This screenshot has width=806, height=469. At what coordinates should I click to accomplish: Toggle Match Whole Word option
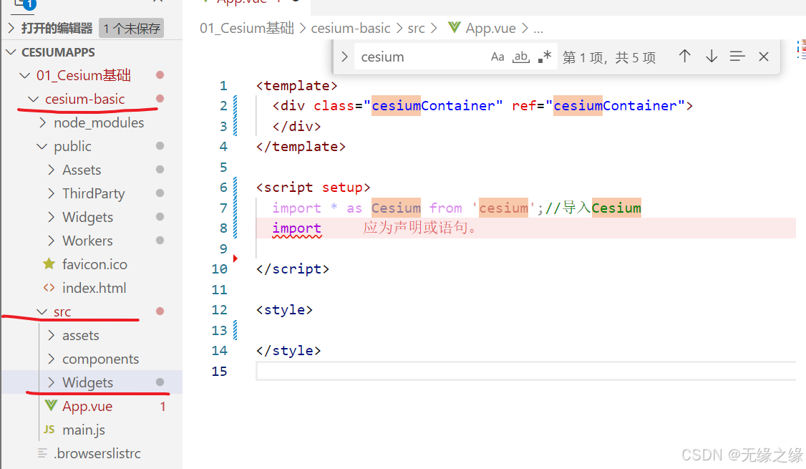tap(520, 57)
